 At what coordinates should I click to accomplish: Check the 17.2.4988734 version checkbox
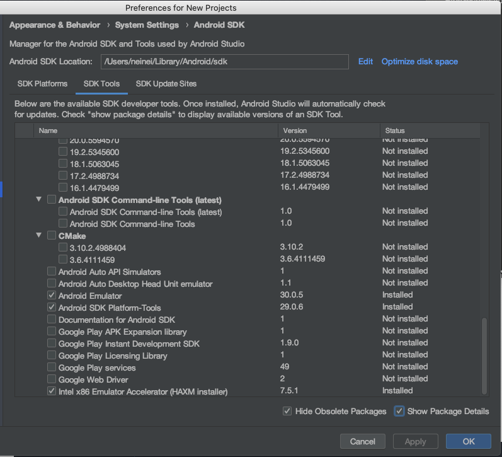[63, 175]
